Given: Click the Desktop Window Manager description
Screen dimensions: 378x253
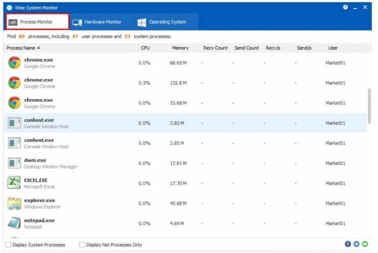Looking at the screenshot, I should [51, 167].
